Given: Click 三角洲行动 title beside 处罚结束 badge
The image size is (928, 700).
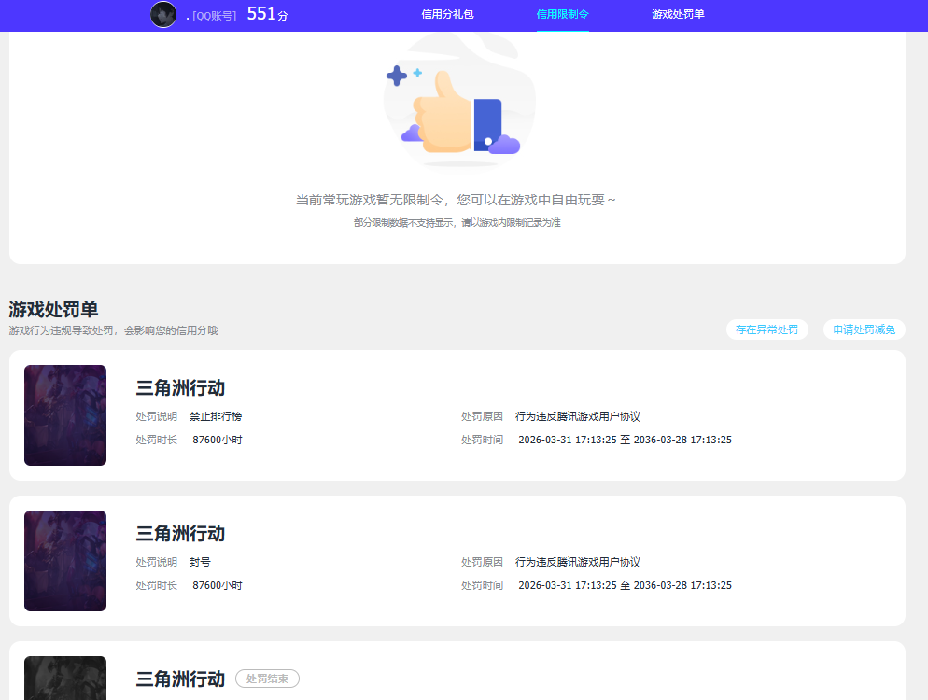Looking at the screenshot, I should 180,679.
